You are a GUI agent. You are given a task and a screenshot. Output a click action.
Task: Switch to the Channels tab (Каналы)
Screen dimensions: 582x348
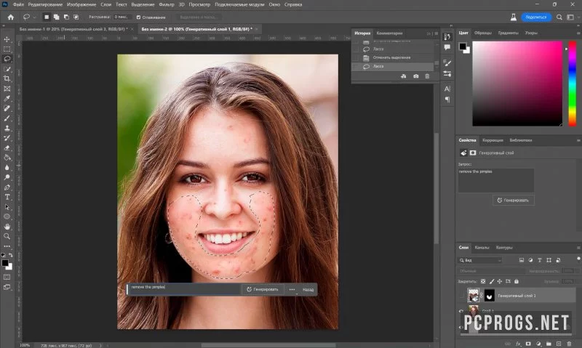482,248
